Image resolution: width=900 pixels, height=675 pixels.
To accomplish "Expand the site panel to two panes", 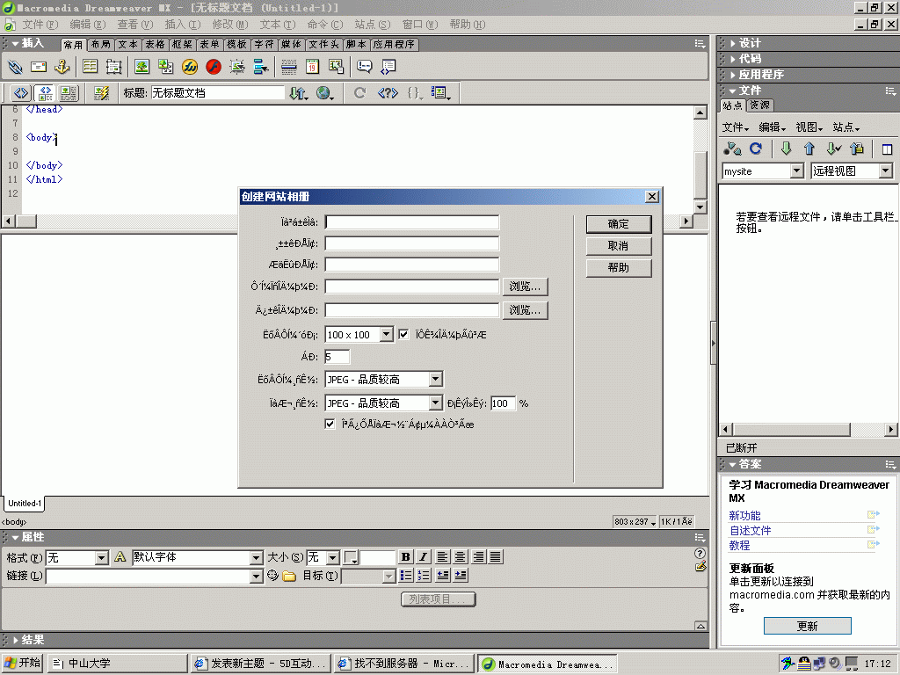I will [887, 149].
